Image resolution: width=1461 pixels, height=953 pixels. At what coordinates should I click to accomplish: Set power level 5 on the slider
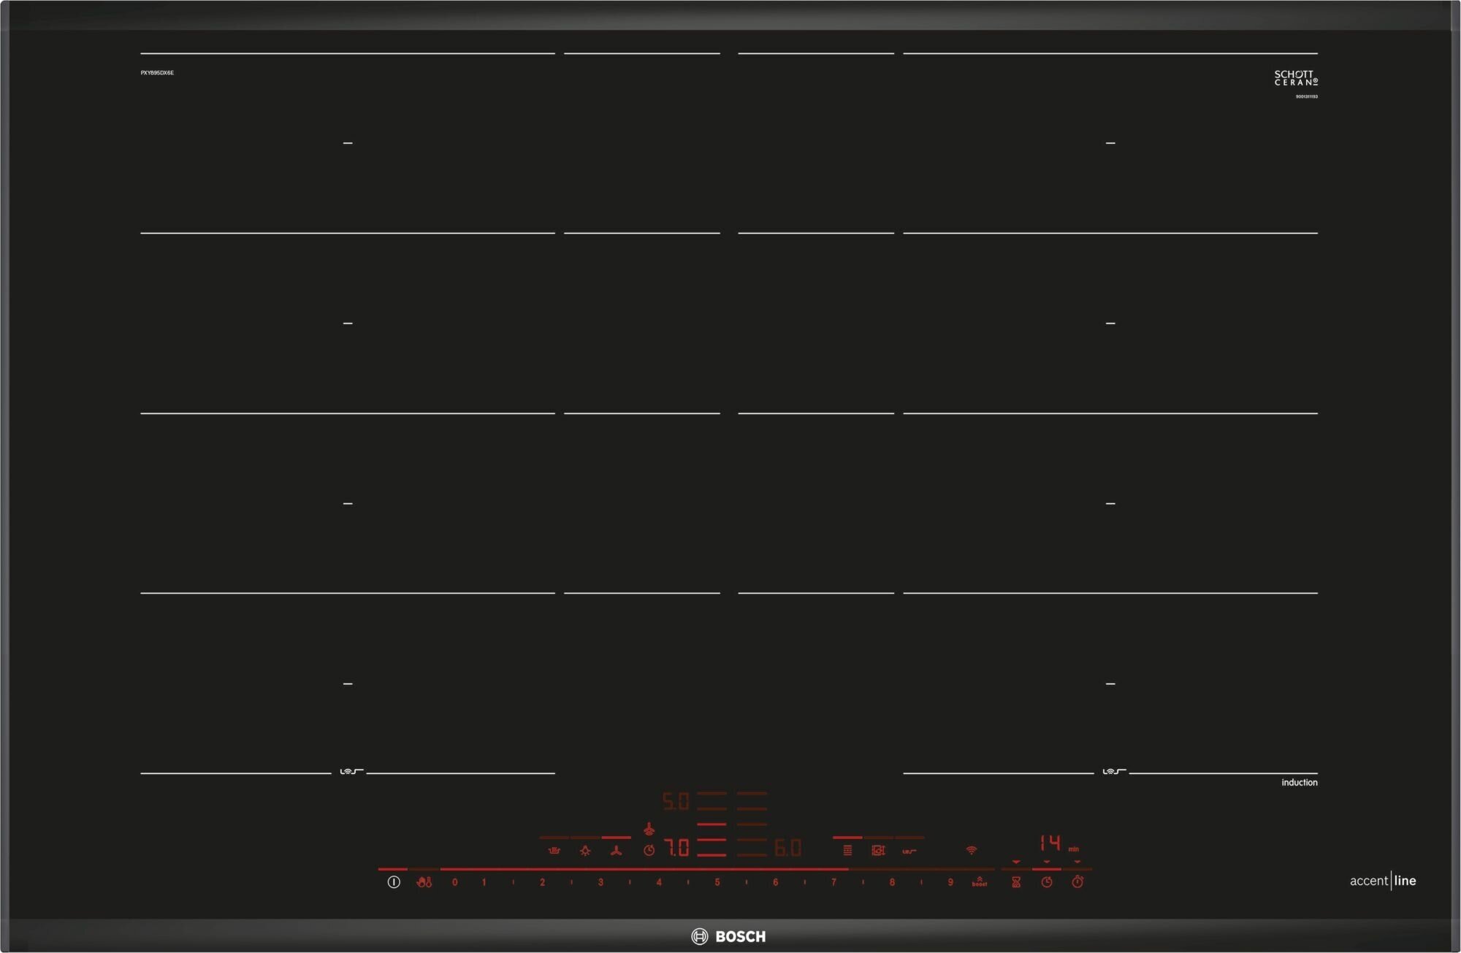coord(717,882)
